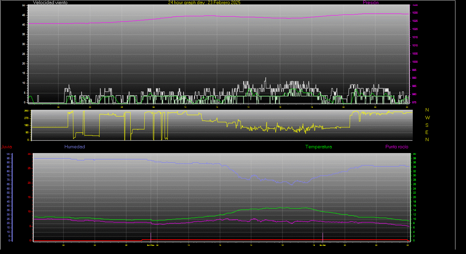The image size is (466, 254).
Task: Click the 'Velocidad viento' graph label
Action: tap(50, 2)
